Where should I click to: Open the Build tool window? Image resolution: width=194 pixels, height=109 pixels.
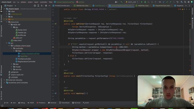[x=86, y=103]
